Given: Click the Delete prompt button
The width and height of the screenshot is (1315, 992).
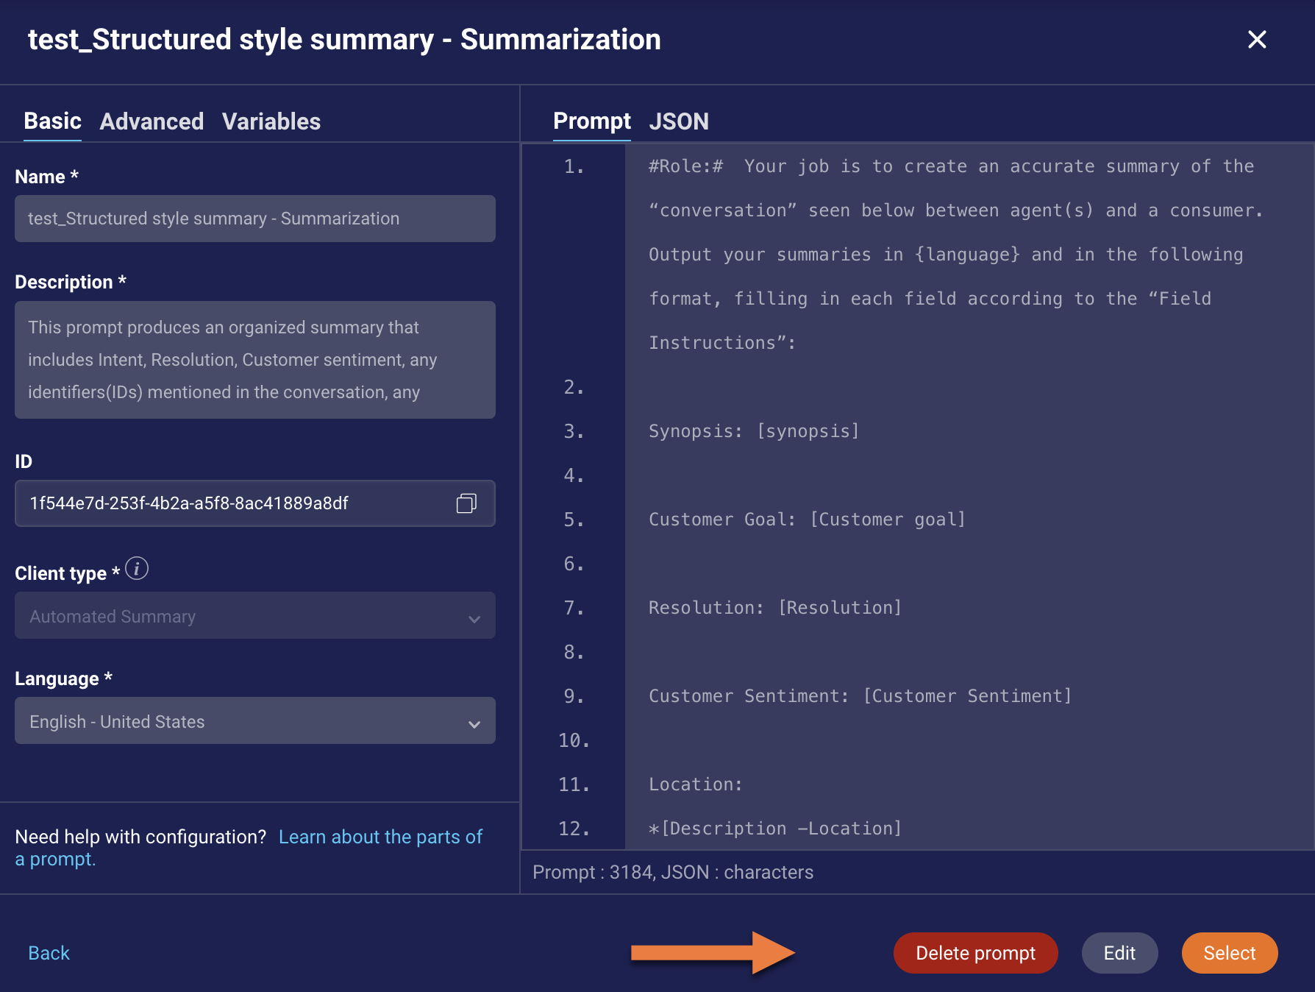Looking at the screenshot, I should pos(975,953).
